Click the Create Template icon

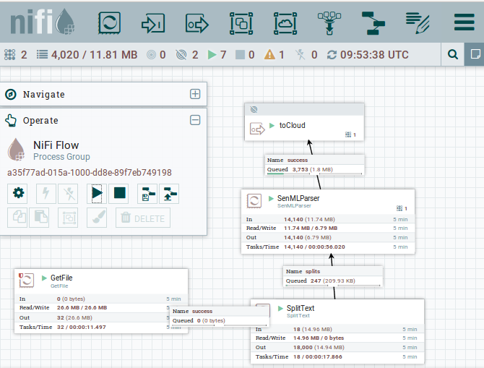[147, 194]
